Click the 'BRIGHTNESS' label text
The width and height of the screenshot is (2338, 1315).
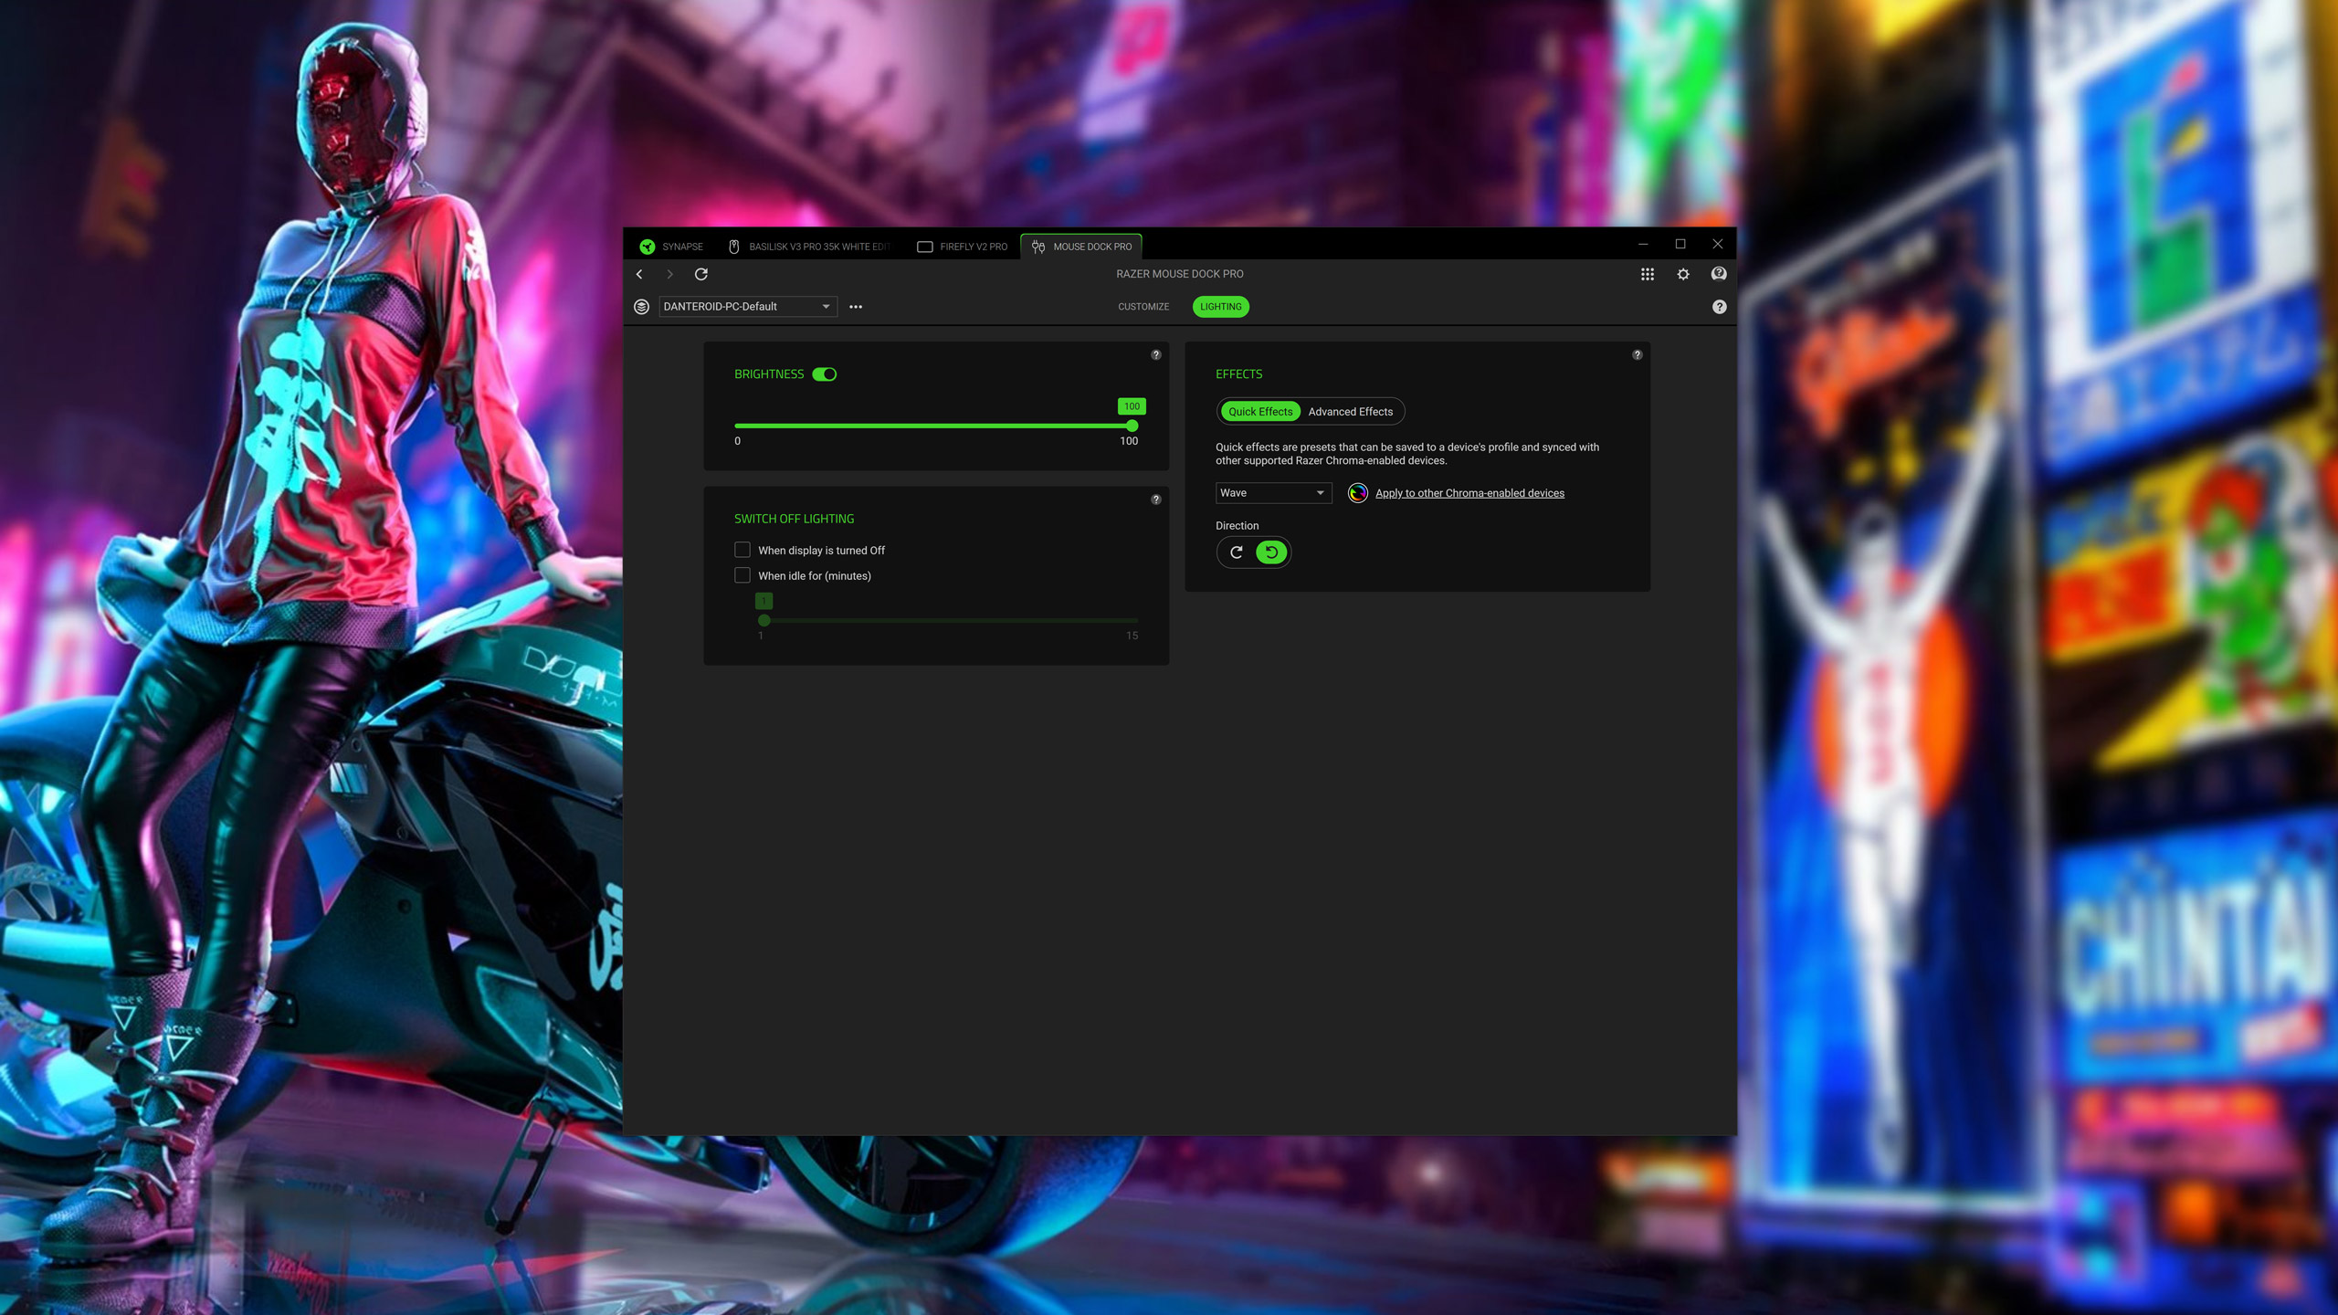769,374
